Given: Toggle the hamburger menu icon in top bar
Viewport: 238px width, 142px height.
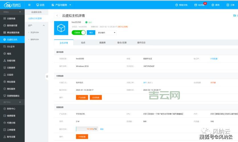Looking at the screenshot, I should [x=29, y=5].
